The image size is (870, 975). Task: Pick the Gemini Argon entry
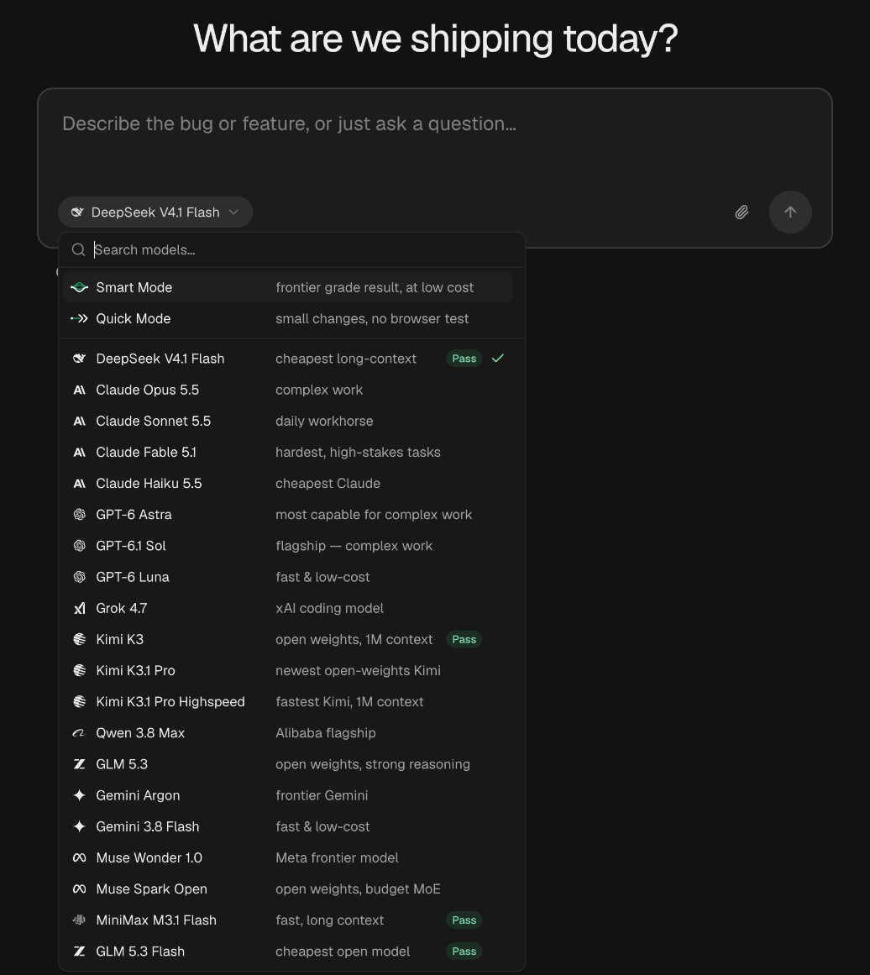[x=288, y=795]
